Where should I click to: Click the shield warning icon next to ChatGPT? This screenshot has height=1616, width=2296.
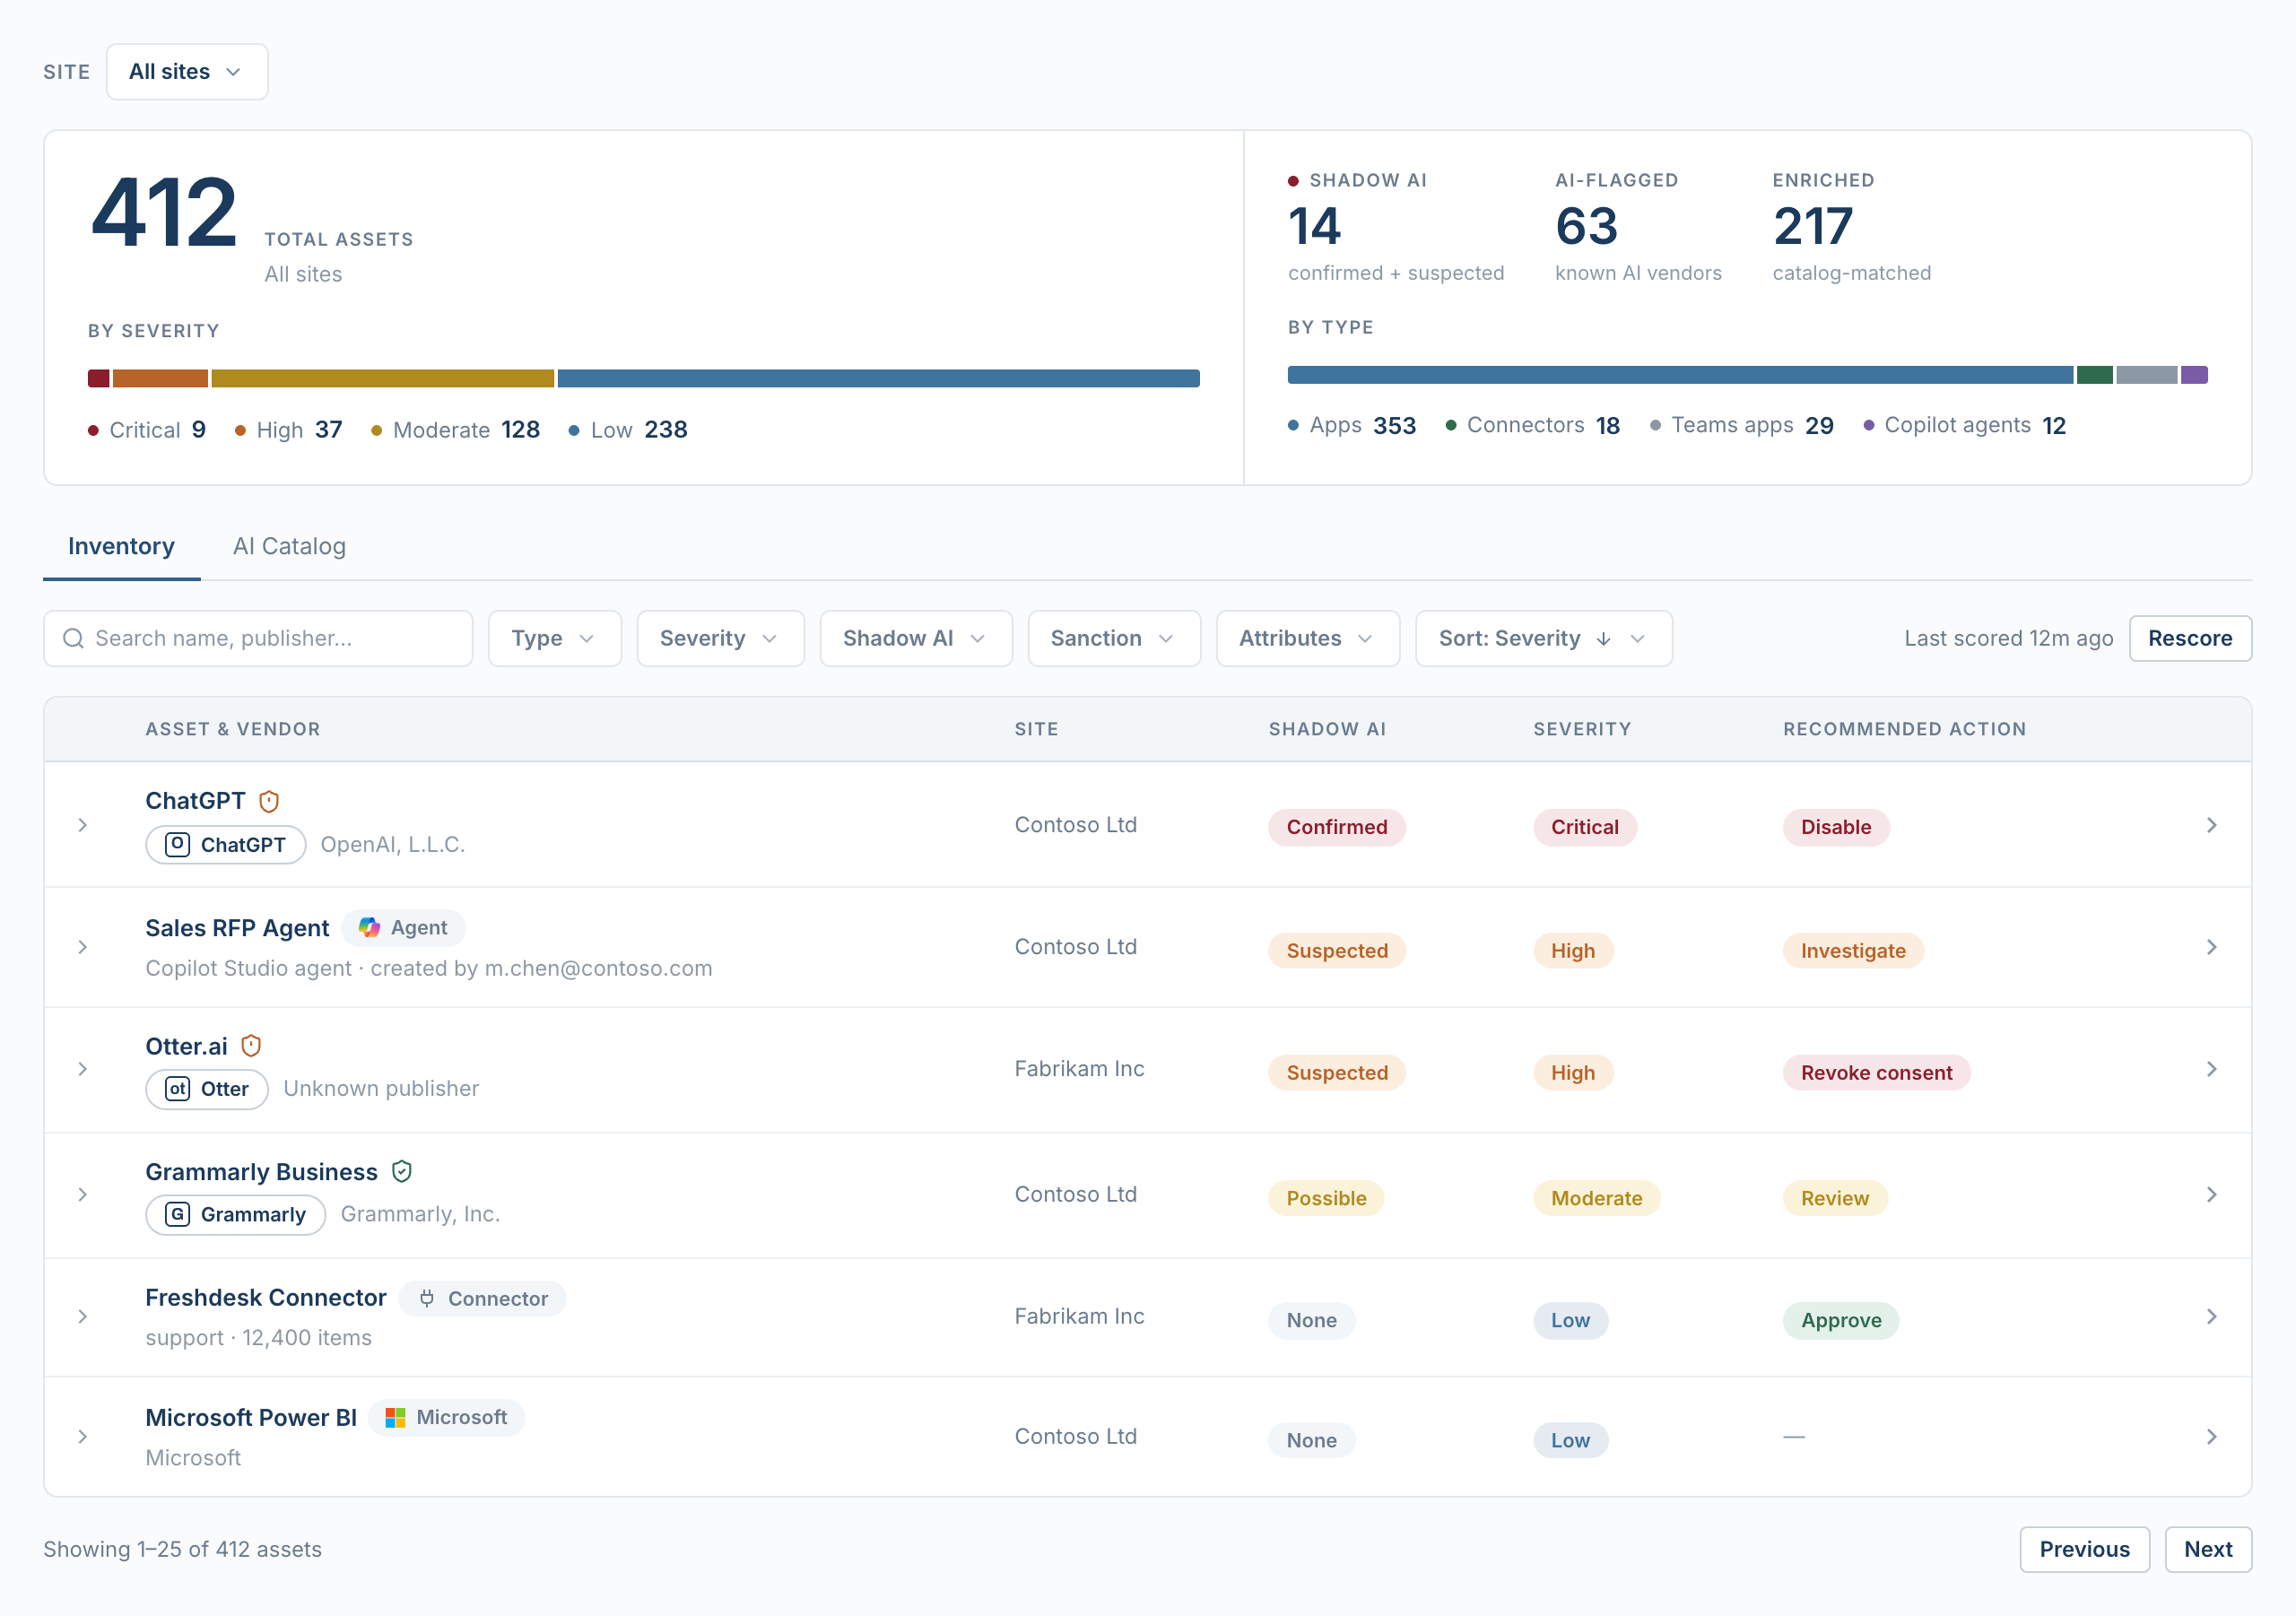(269, 801)
